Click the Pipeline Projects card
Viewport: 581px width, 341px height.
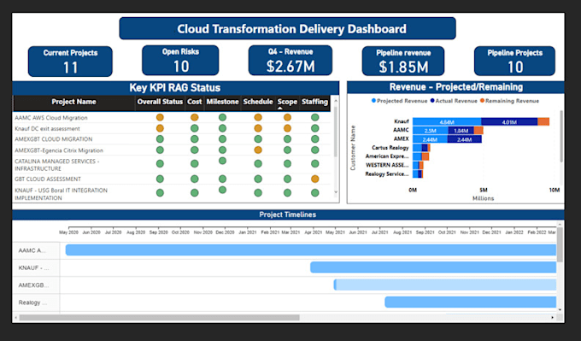[x=514, y=61]
